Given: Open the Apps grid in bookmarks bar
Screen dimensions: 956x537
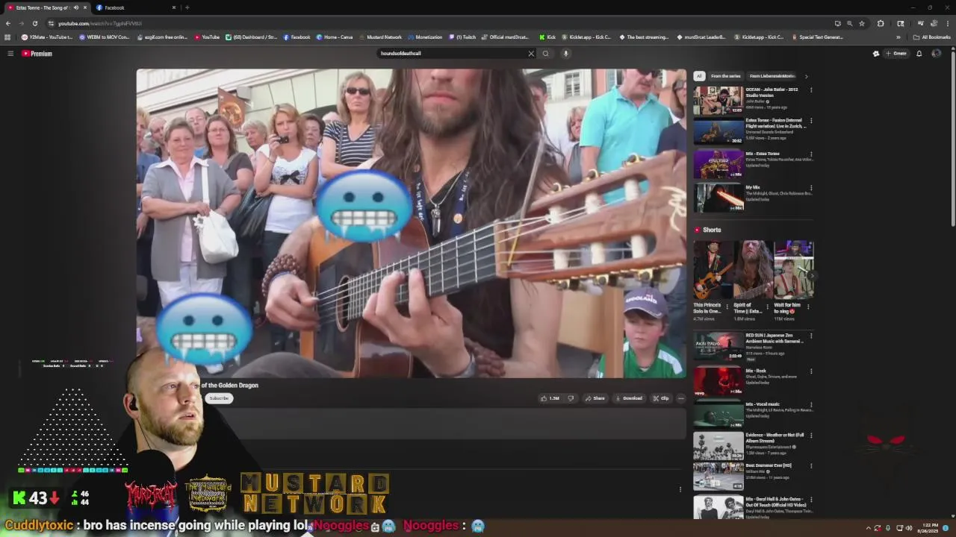Looking at the screenshot, I should 7,37.
